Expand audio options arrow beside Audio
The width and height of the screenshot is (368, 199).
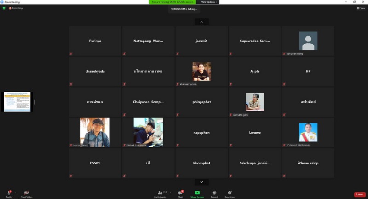click(x=15, y=192)
